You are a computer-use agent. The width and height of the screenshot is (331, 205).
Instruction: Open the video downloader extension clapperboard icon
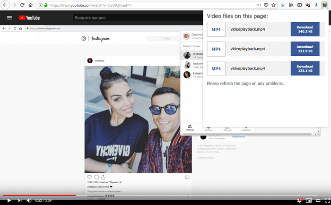(x=325, y=5)
